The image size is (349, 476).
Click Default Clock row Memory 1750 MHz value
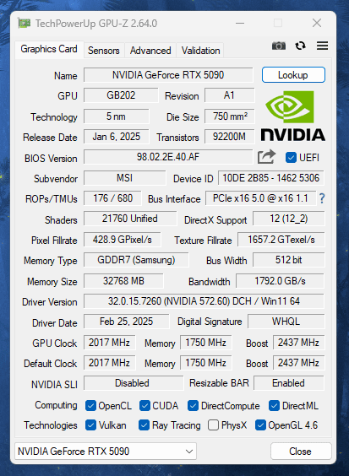point(206,363)
